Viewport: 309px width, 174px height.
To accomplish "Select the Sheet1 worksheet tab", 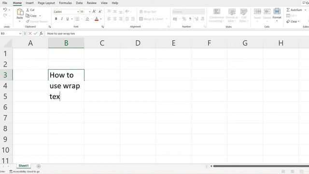I will tap(24, 166).
